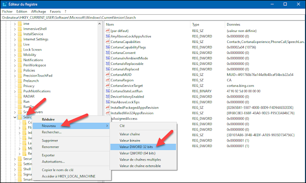Image resolution: width=306 pixels, height=183 pixels.
Task: Click the tree pane scroll-up arrow
Action: [x=99, y=24]
